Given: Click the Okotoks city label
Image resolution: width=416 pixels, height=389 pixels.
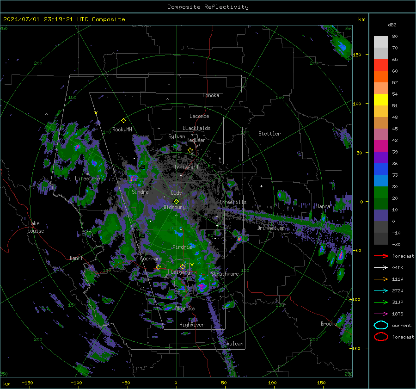Looking at the screenshot, I should pyautogui.click(x=185, y=309).
